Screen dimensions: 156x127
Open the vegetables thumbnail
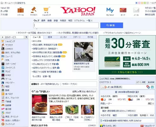click(x=72, y=110)
